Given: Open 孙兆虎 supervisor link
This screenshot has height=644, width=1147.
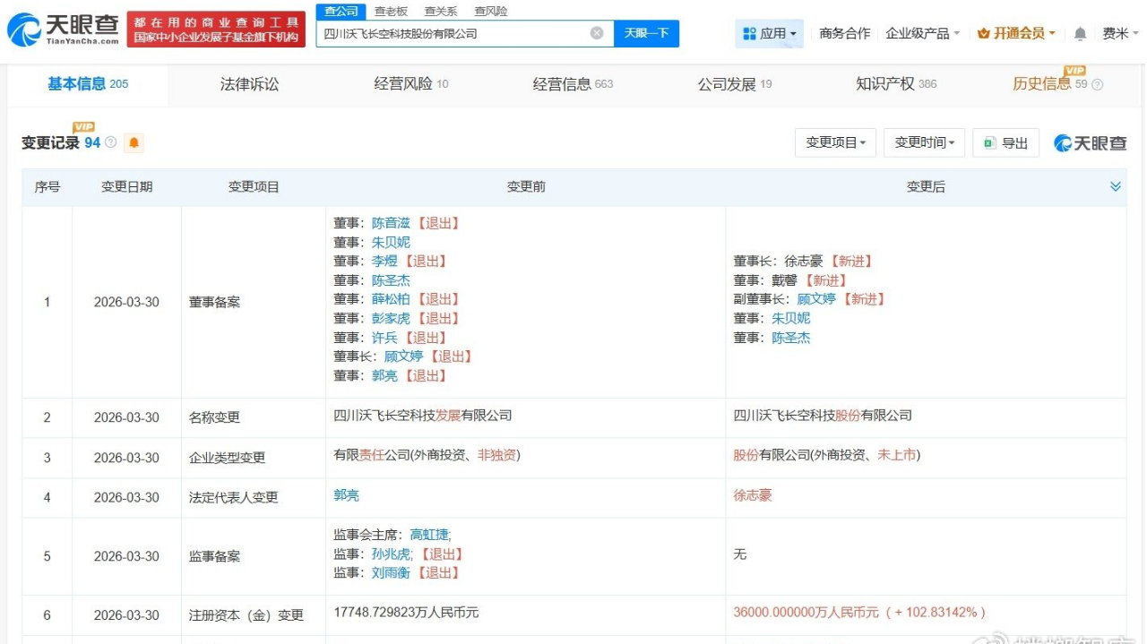Looking at the screenshot, I should point(390,554).
